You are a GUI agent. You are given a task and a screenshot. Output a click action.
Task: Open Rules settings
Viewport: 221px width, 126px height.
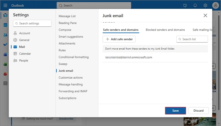tap(62, 50)
